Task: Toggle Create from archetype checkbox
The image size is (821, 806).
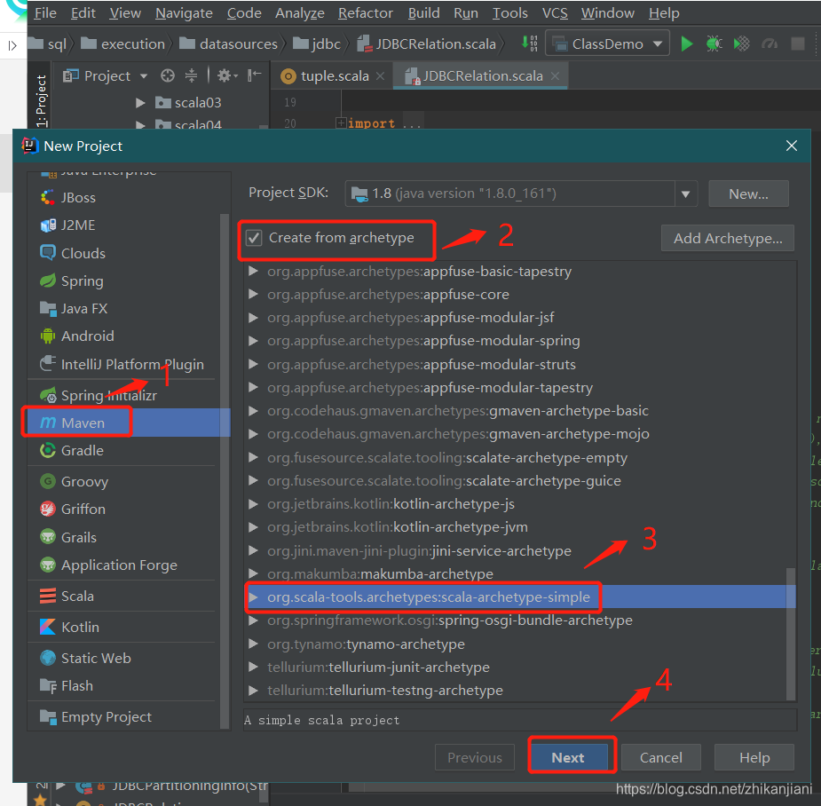Action: tap(254, 238)
